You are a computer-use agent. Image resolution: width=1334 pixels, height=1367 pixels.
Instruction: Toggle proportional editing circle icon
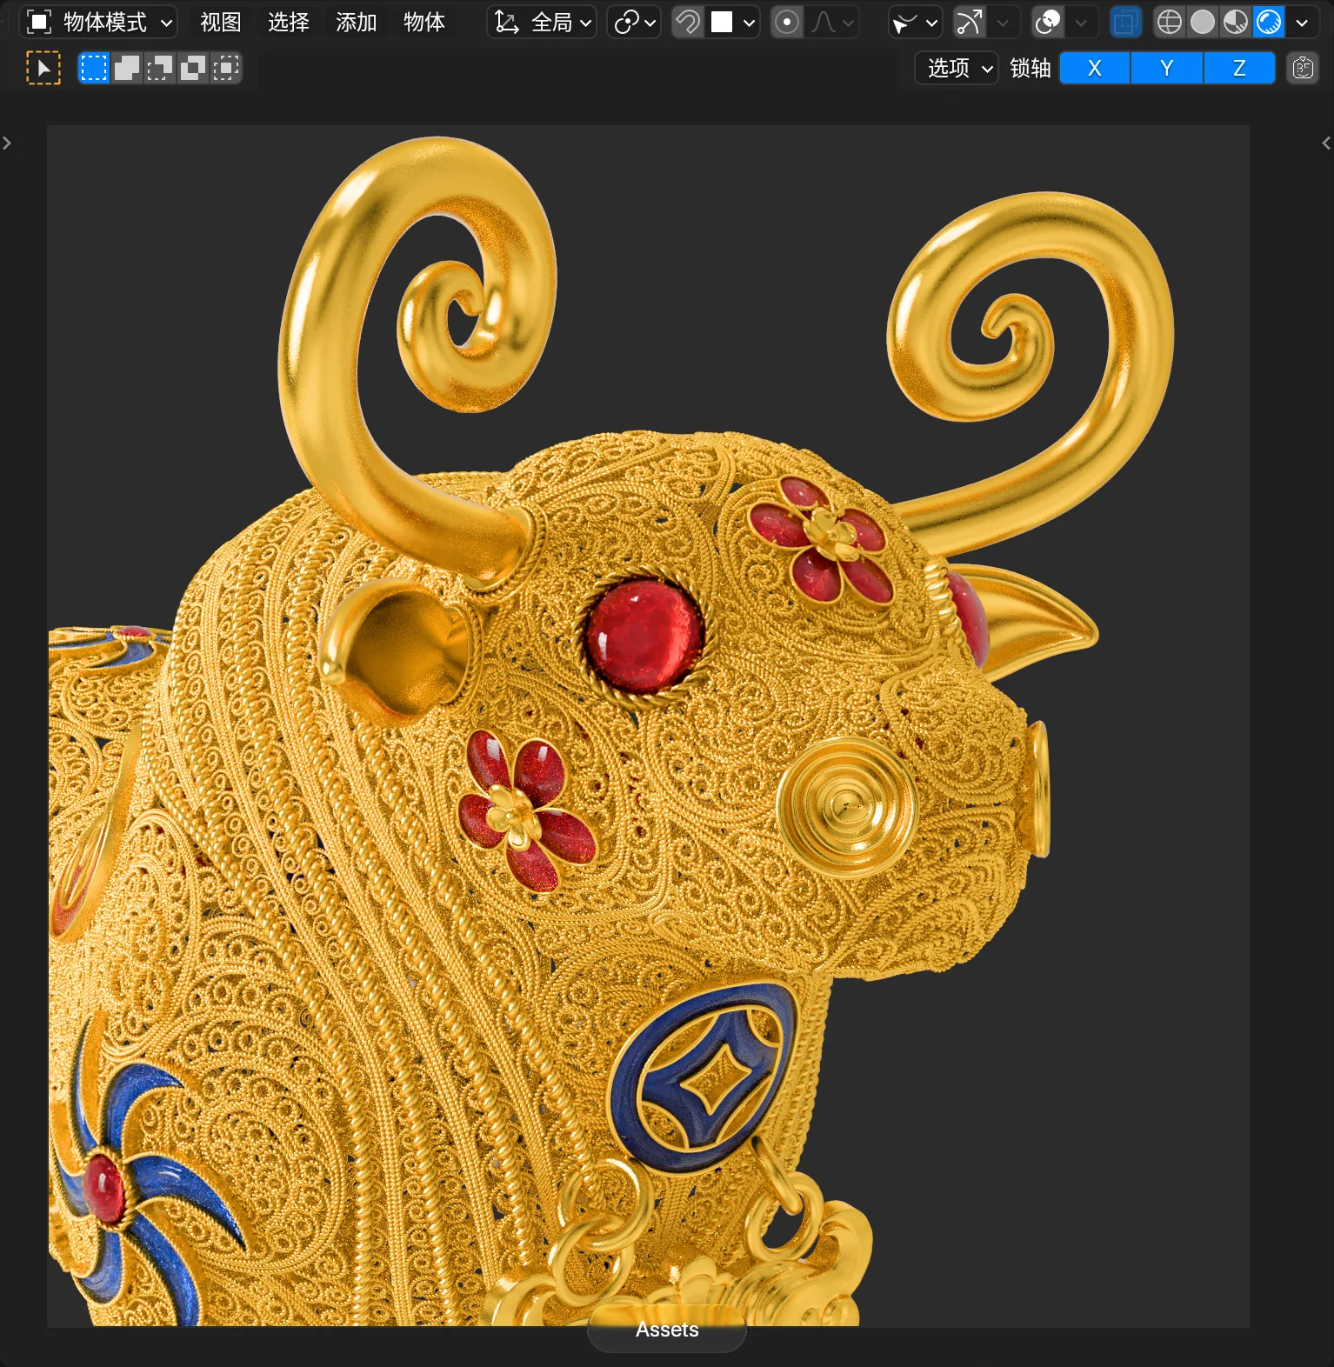[x=787, y=22]
